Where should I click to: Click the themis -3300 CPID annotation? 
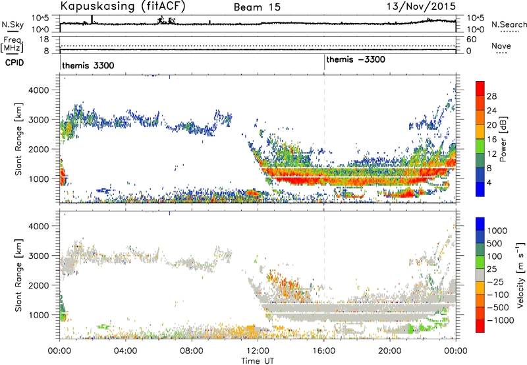click(x=356, y=59)
